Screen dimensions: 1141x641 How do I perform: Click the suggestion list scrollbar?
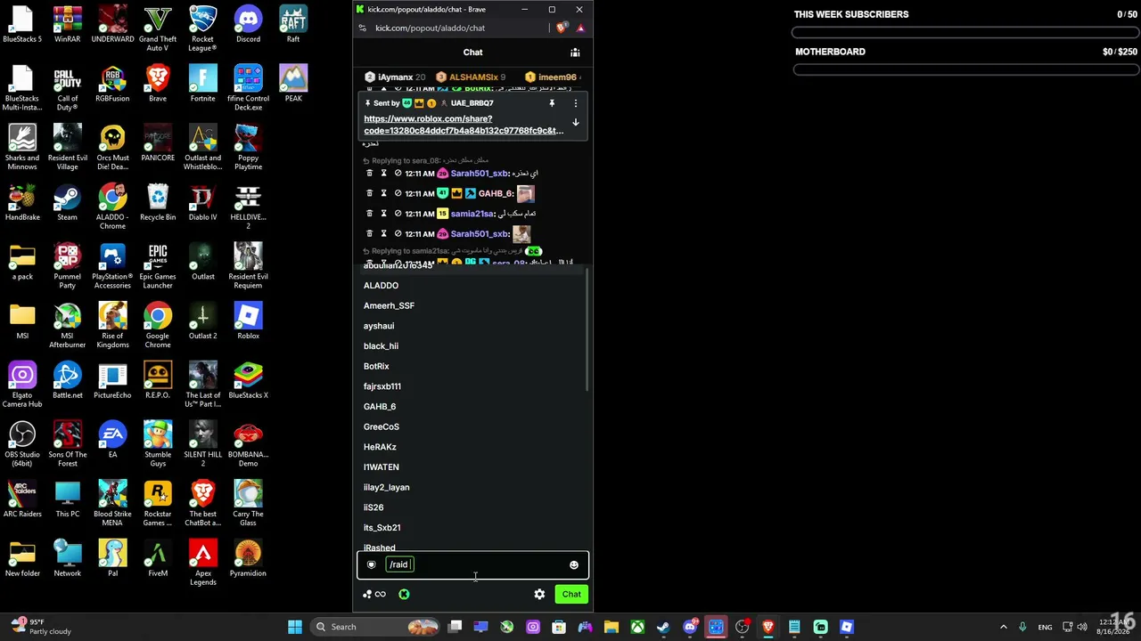587,329
